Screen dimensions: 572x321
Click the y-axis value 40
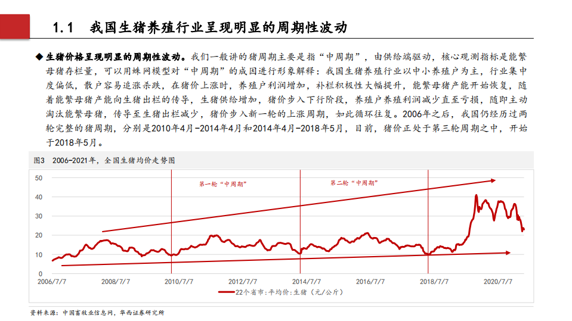39,197
